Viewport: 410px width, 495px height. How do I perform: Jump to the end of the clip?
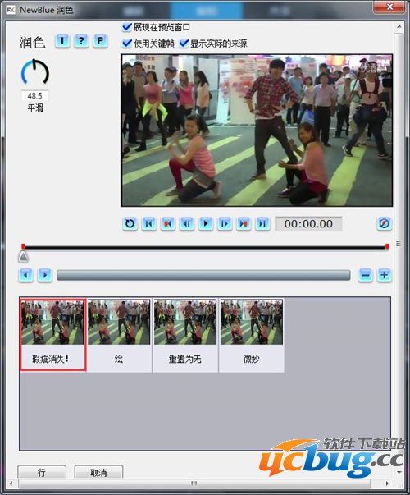pyautogui.click(x=262, y=224)
